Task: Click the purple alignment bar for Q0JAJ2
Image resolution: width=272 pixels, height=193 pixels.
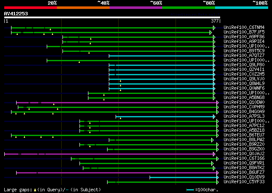Action: pyautogui.click(x=109, y=154)
